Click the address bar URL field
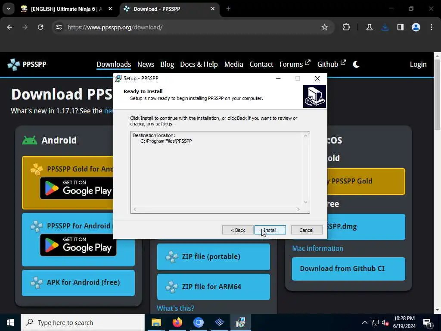The width and height of the screenshot is (441, 331). pos(194,27)
